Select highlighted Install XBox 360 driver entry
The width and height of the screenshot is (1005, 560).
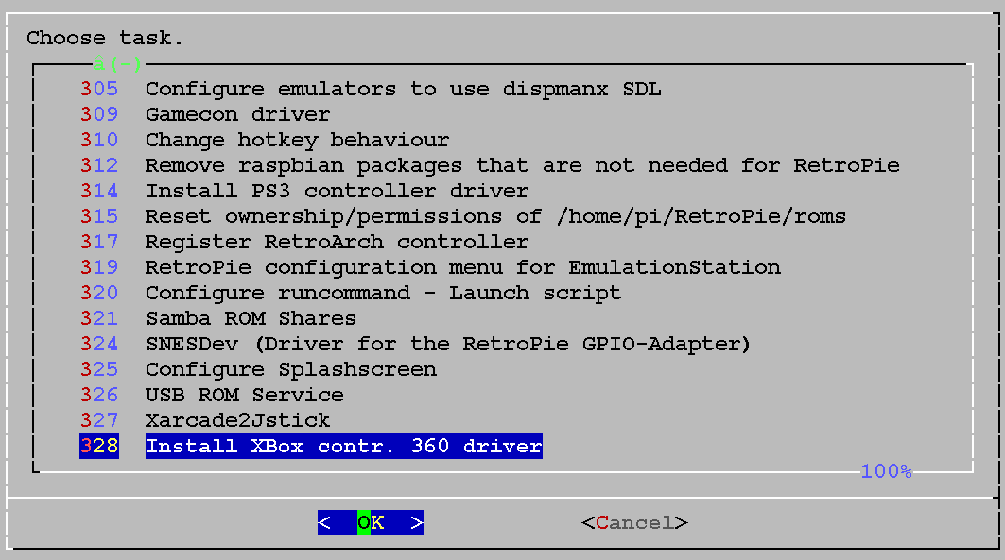[x=343, y=446]
